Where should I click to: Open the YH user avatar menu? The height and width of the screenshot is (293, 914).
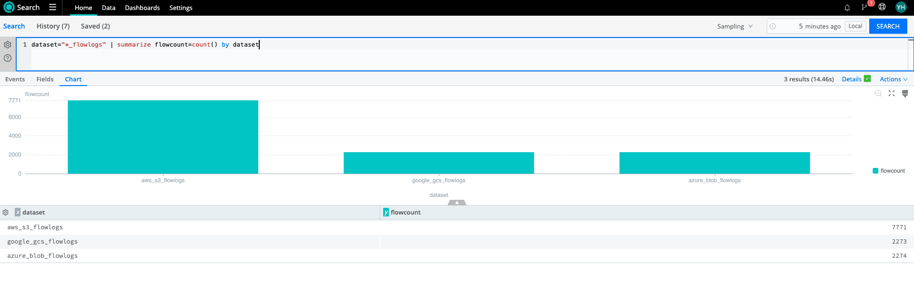pyautogui.click(x=901, y=7)
